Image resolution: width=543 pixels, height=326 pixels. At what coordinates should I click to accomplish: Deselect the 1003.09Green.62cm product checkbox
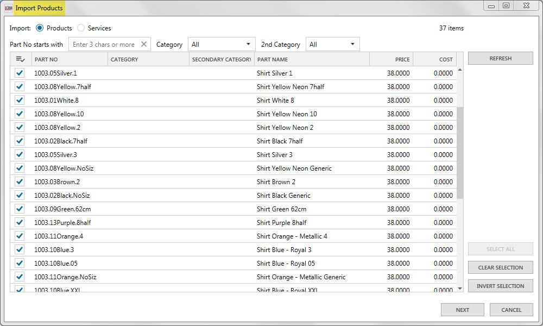[x=20, y=209]
